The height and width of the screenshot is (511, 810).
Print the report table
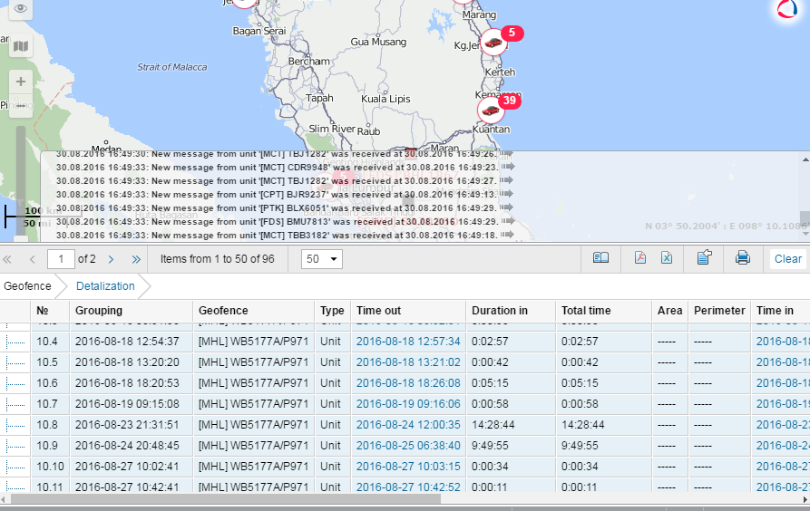click(x=742, y=258)
